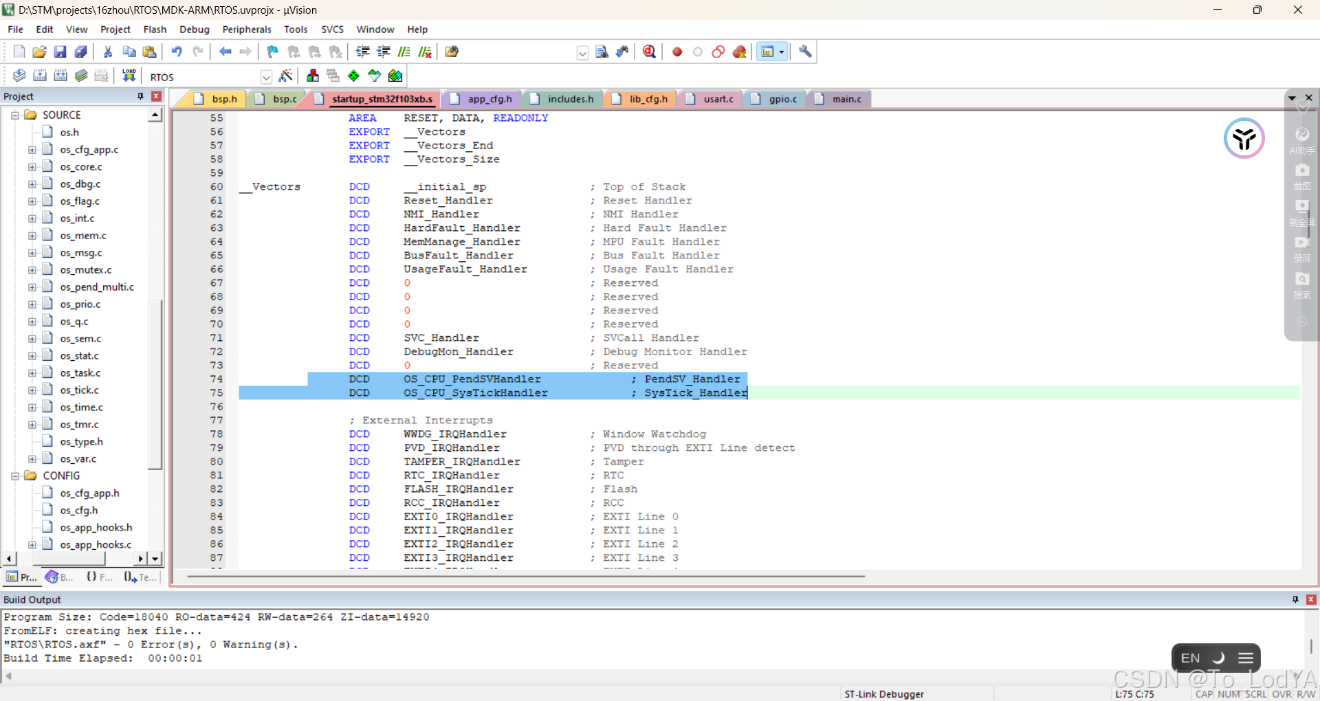Open the Project menu

(115, 30)
